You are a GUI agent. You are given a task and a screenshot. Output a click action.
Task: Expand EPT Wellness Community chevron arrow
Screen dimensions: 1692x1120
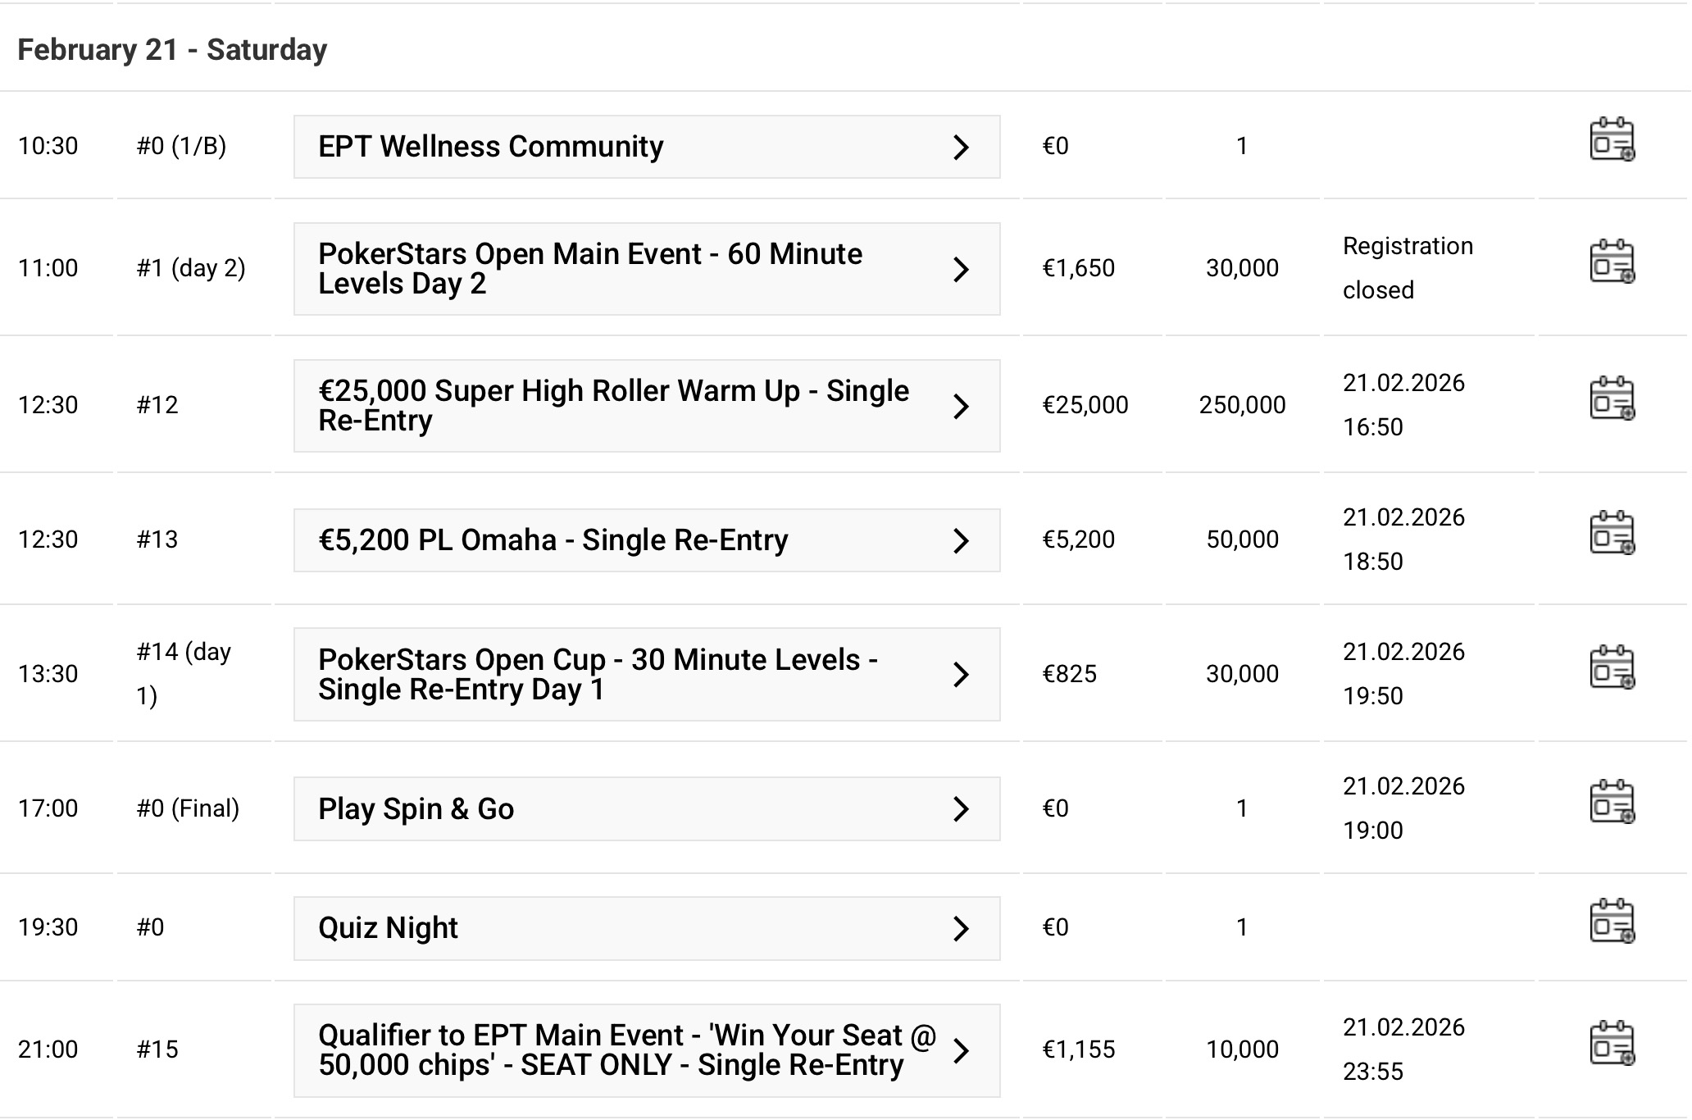961,148
